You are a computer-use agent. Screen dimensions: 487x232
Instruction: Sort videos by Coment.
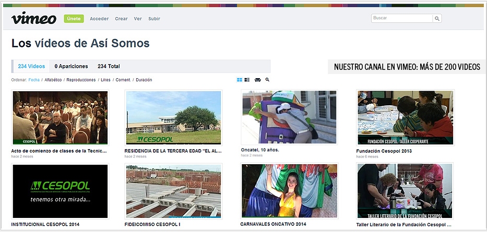(x=123, y=80)
